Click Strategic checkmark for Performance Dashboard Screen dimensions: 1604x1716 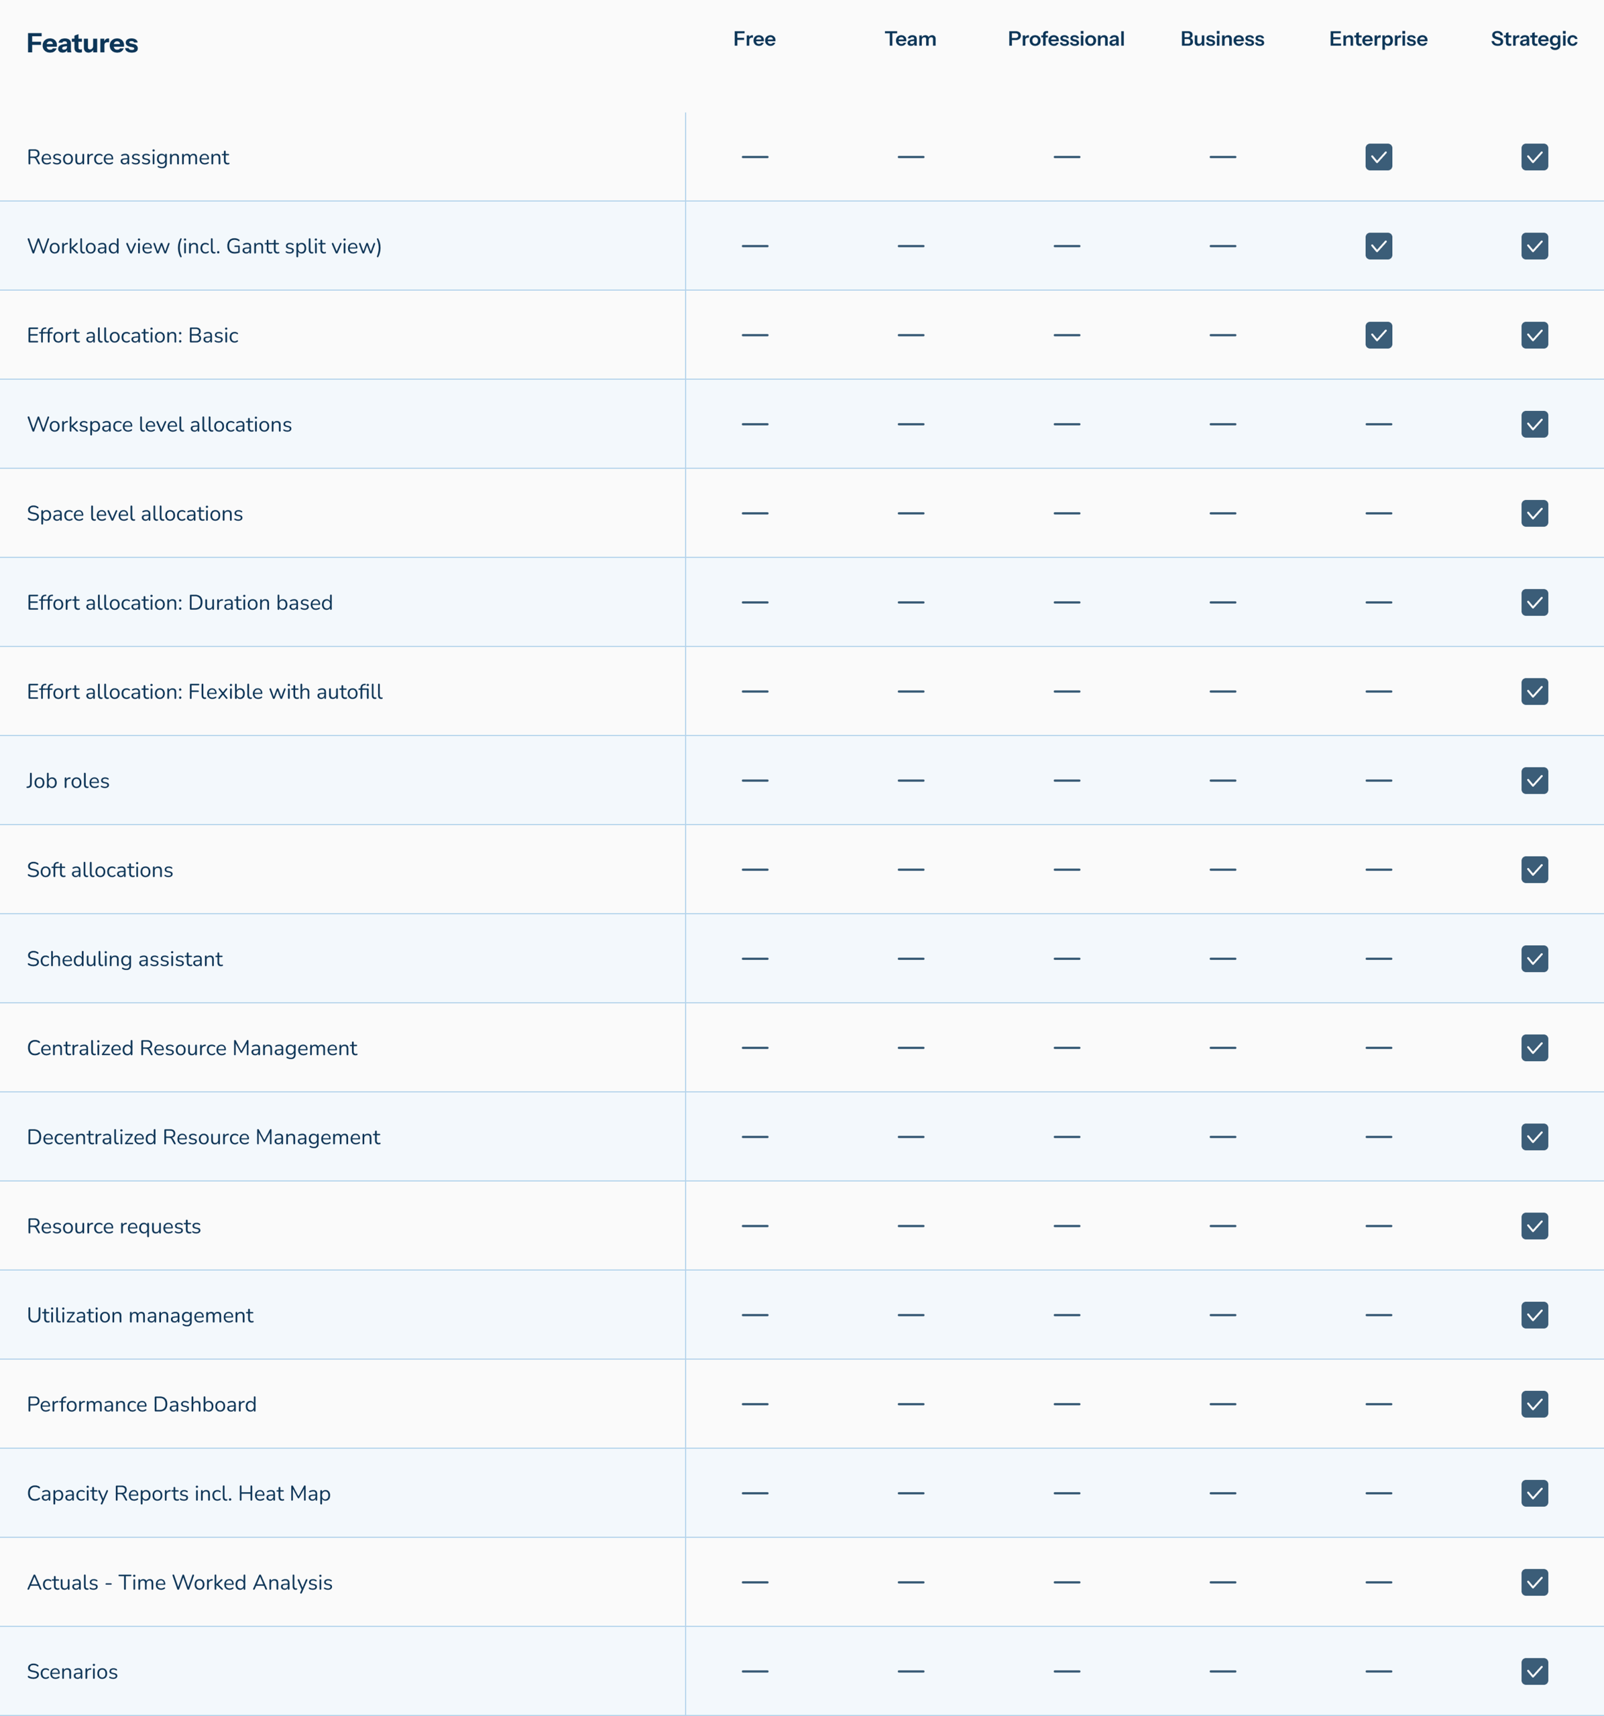pyautogui.click(x=1534, y=1404)
